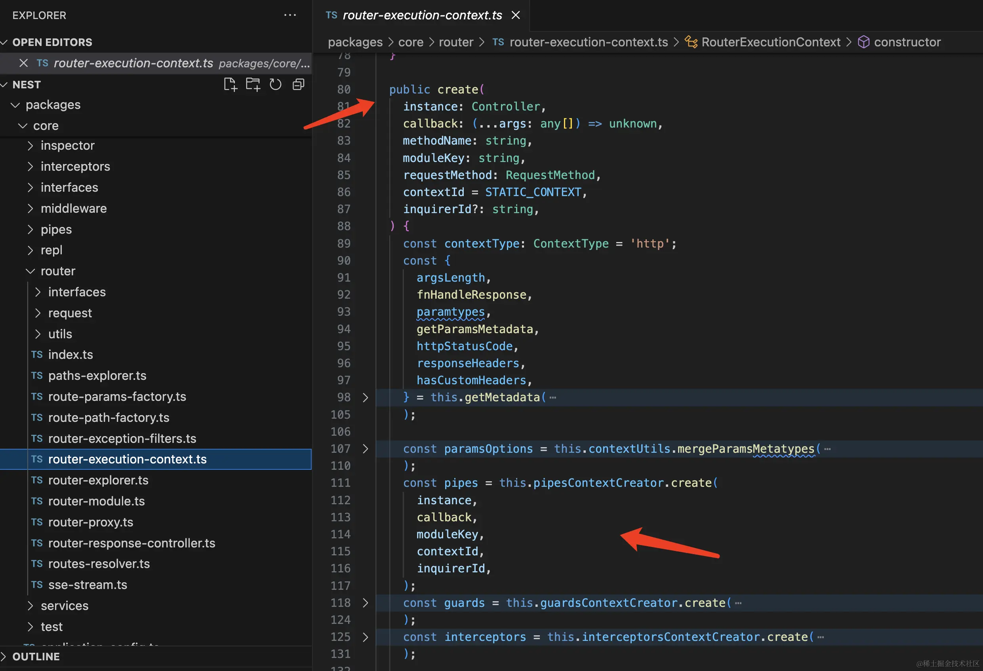983x671 pixels.
Task: Expand the inspector folder
Action: click(x=30, y=145)
